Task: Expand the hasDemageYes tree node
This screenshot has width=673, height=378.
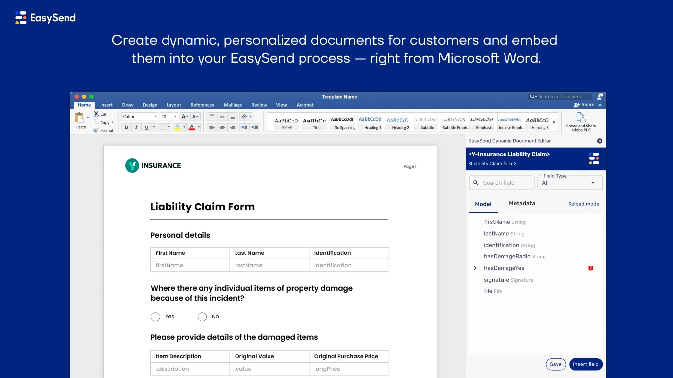Action: (475, 268)
